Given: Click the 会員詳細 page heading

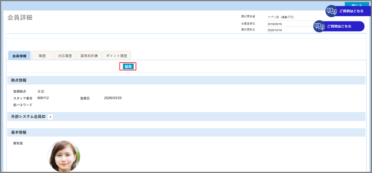Looking at the screenshot, I should (20, 17).
